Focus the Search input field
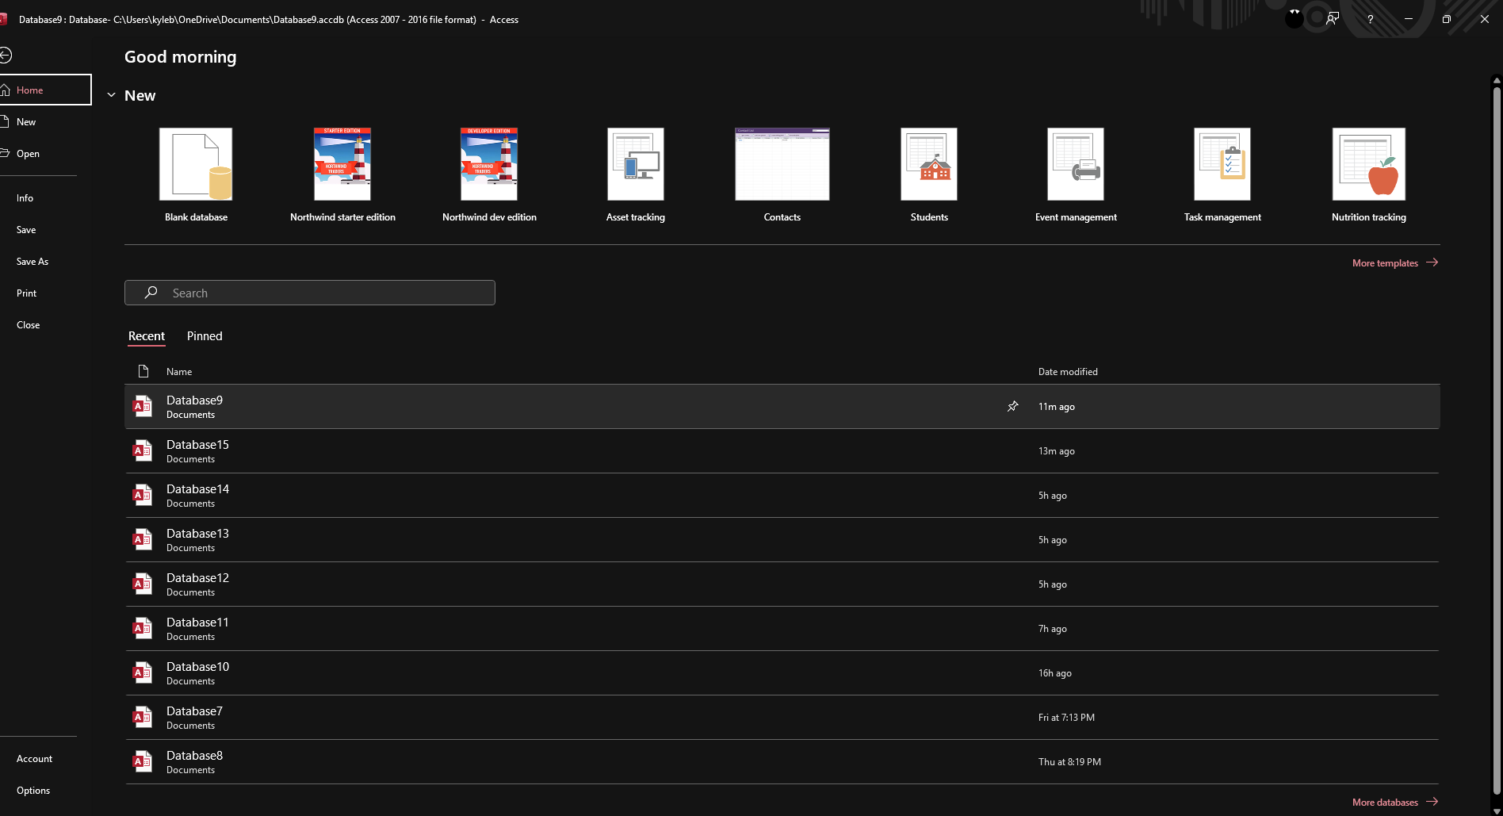1503x816 pixels. [x=310, y=293]
